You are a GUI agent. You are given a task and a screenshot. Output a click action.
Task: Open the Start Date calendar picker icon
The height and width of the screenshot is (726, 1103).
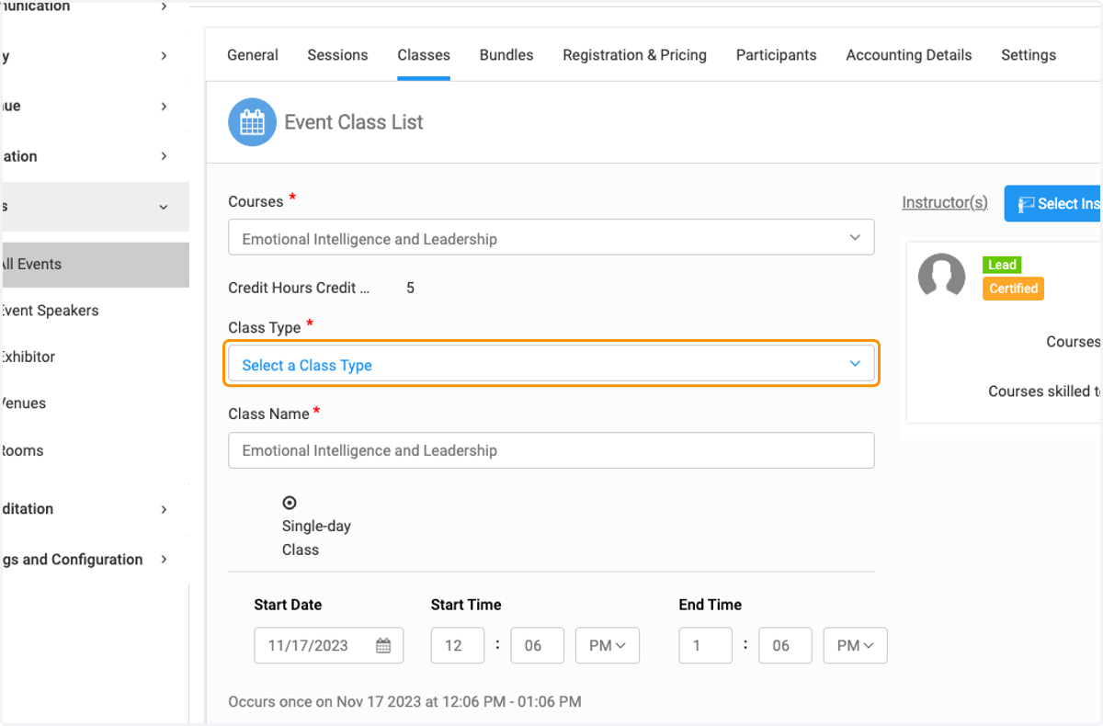point(383,646)
